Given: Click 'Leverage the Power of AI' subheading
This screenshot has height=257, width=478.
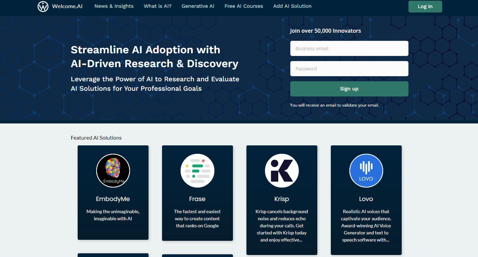Looking at the screenshot, I should [x=155, y=84].
